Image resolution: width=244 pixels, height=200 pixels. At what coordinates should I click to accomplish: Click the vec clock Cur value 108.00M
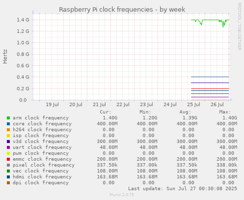click(107, 171)
